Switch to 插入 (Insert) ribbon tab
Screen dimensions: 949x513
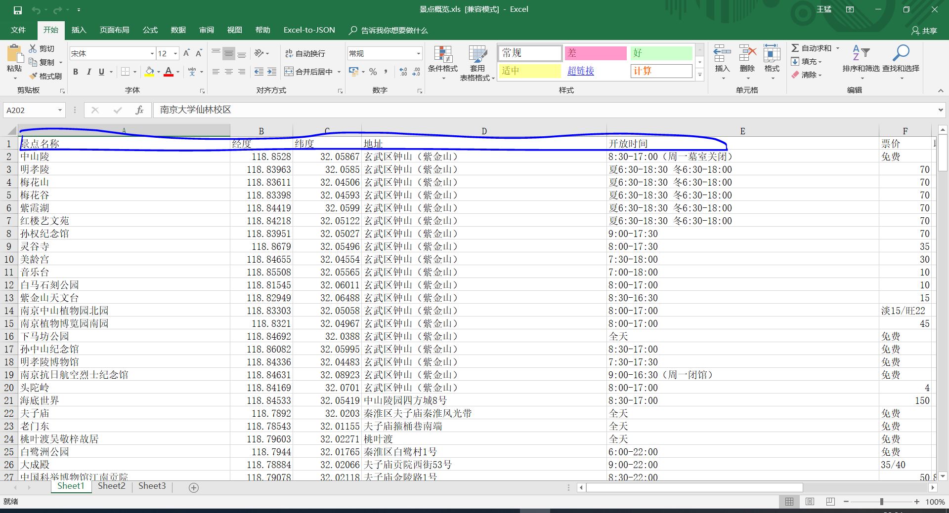click(79, 30)
